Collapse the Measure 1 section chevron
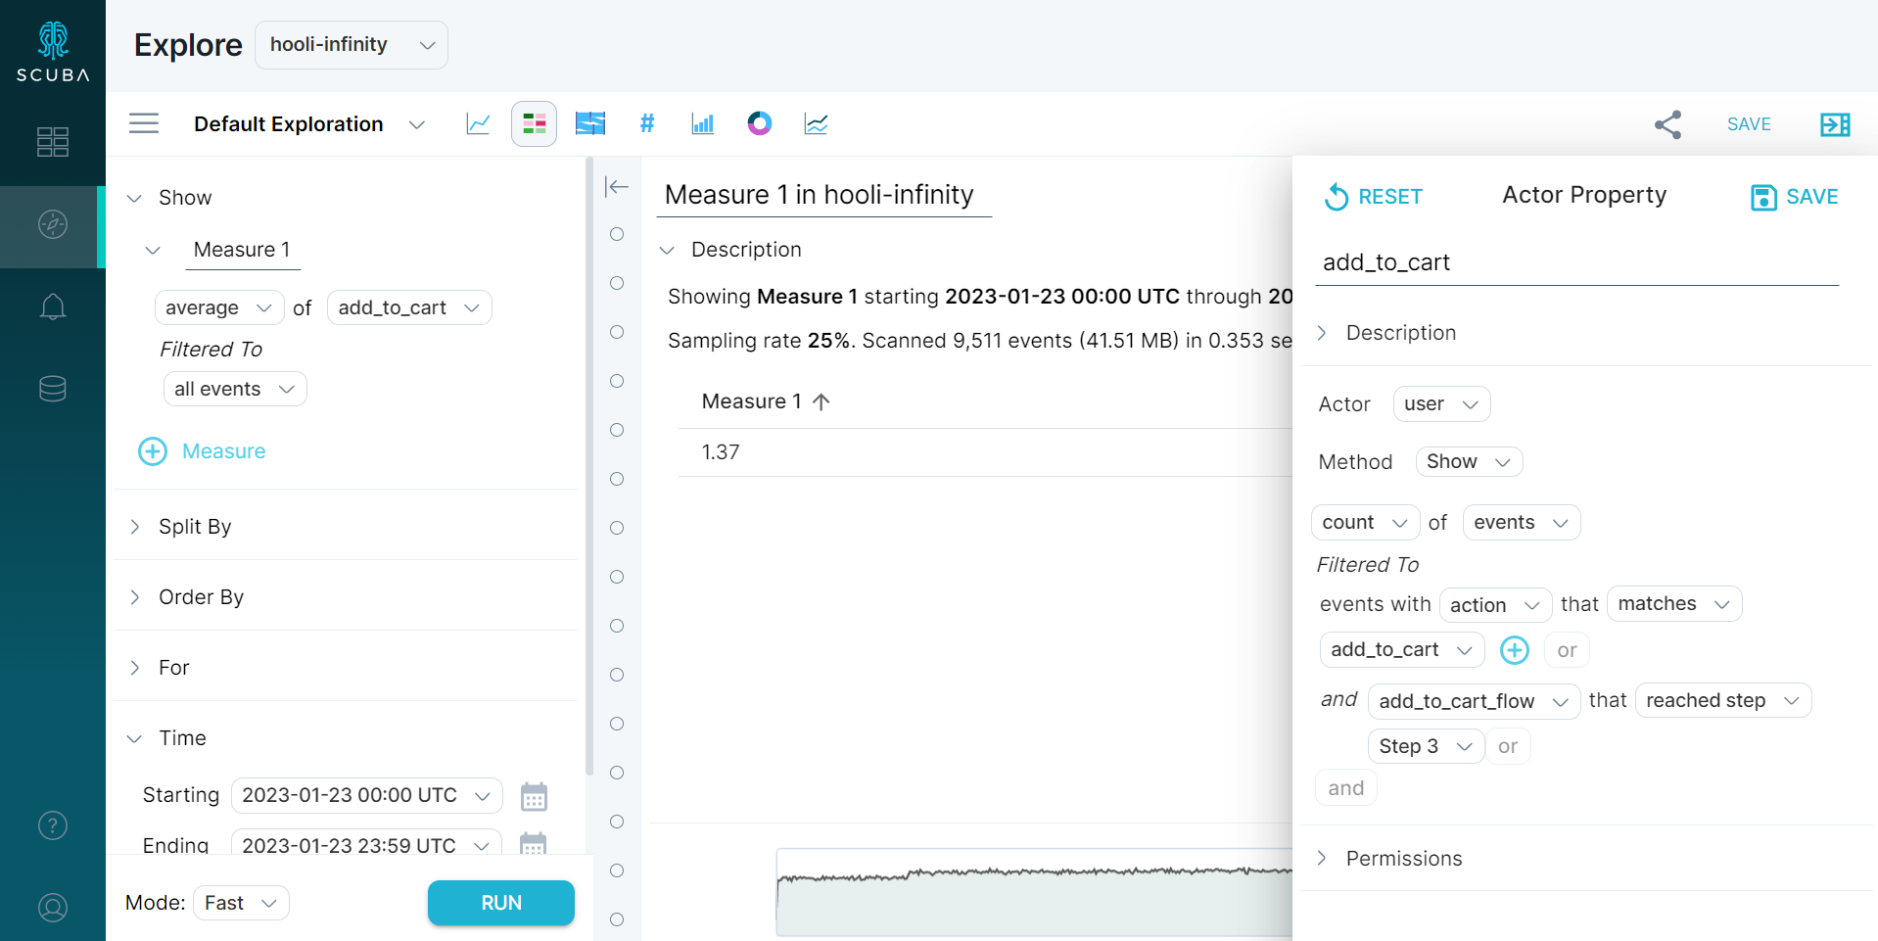Image resolution: width=1878 pixels, height=941 pixels. click(153, 250)
